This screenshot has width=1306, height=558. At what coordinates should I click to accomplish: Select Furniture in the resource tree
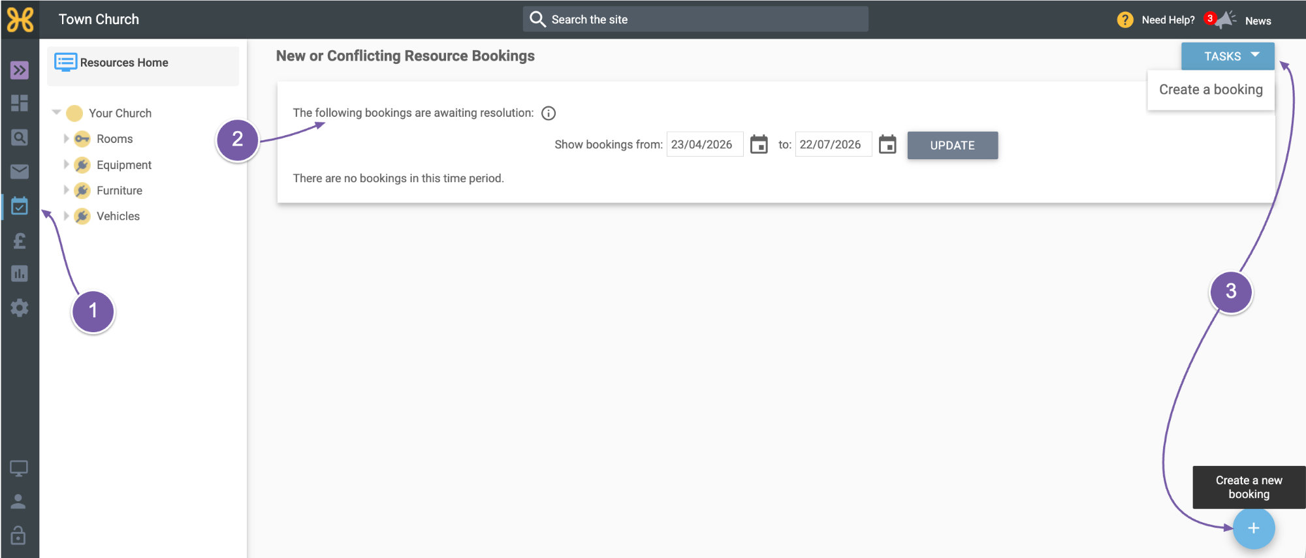click(119, 190)
